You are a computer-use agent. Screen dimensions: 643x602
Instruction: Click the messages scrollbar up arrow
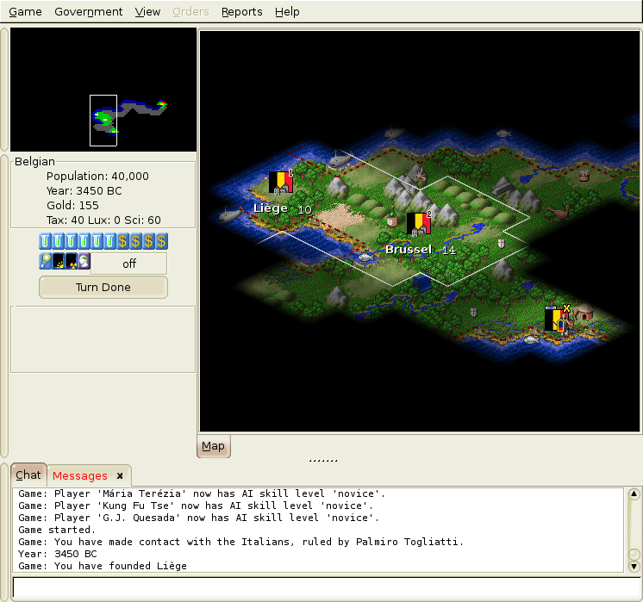tap(634, 493)
